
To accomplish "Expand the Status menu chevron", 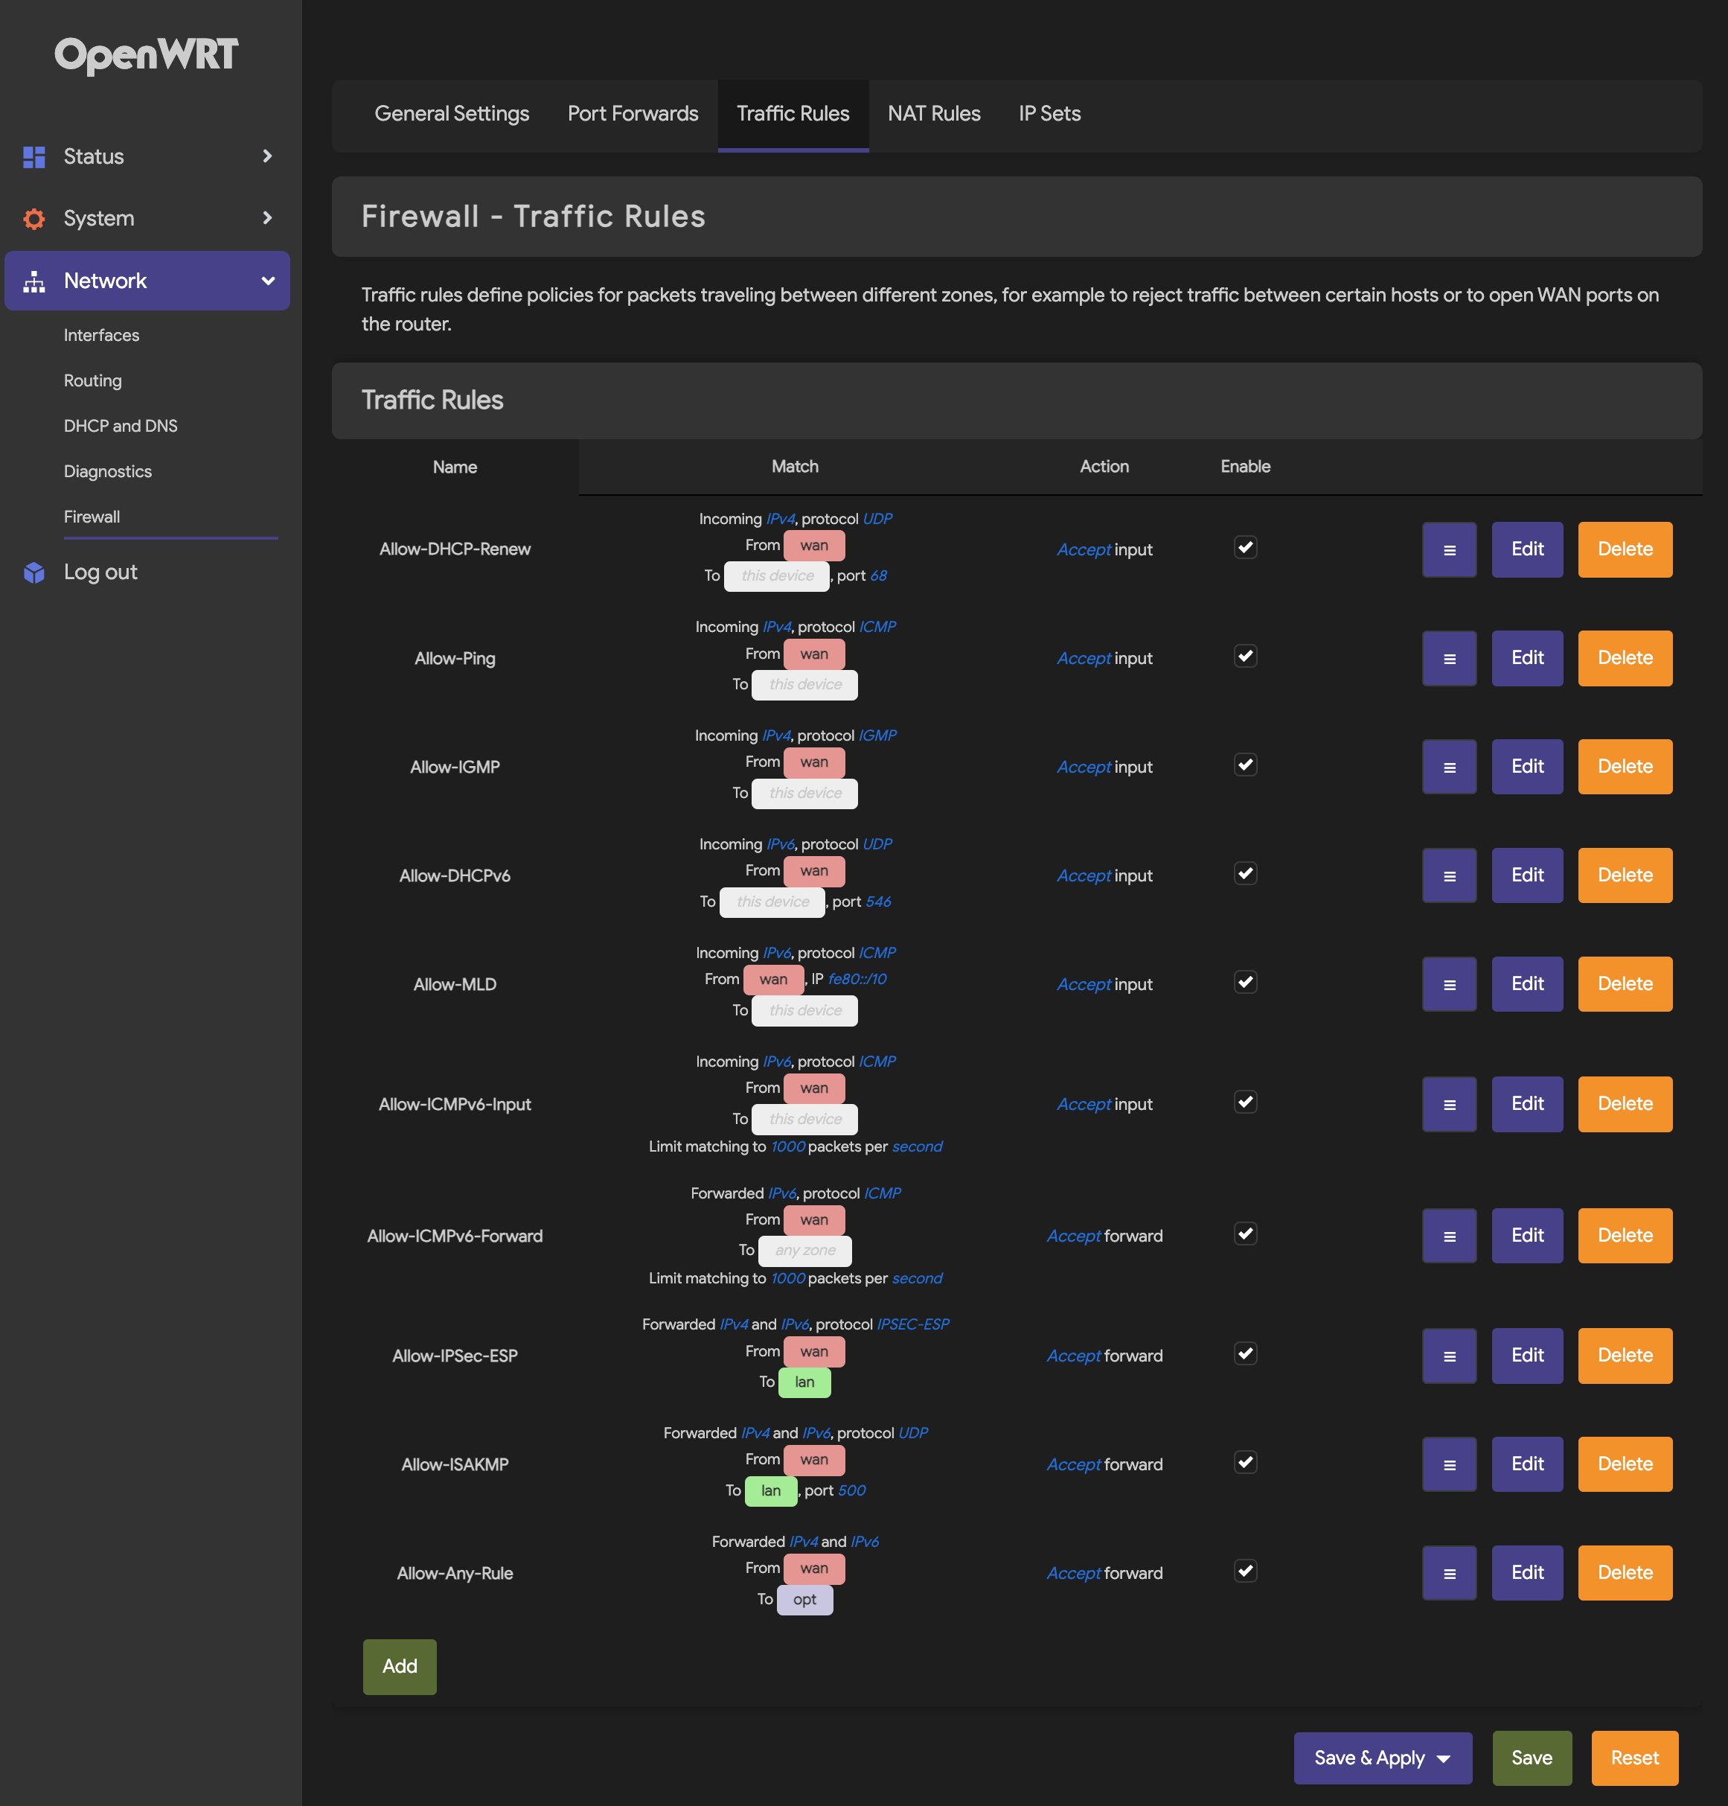I will click(267, 156).
